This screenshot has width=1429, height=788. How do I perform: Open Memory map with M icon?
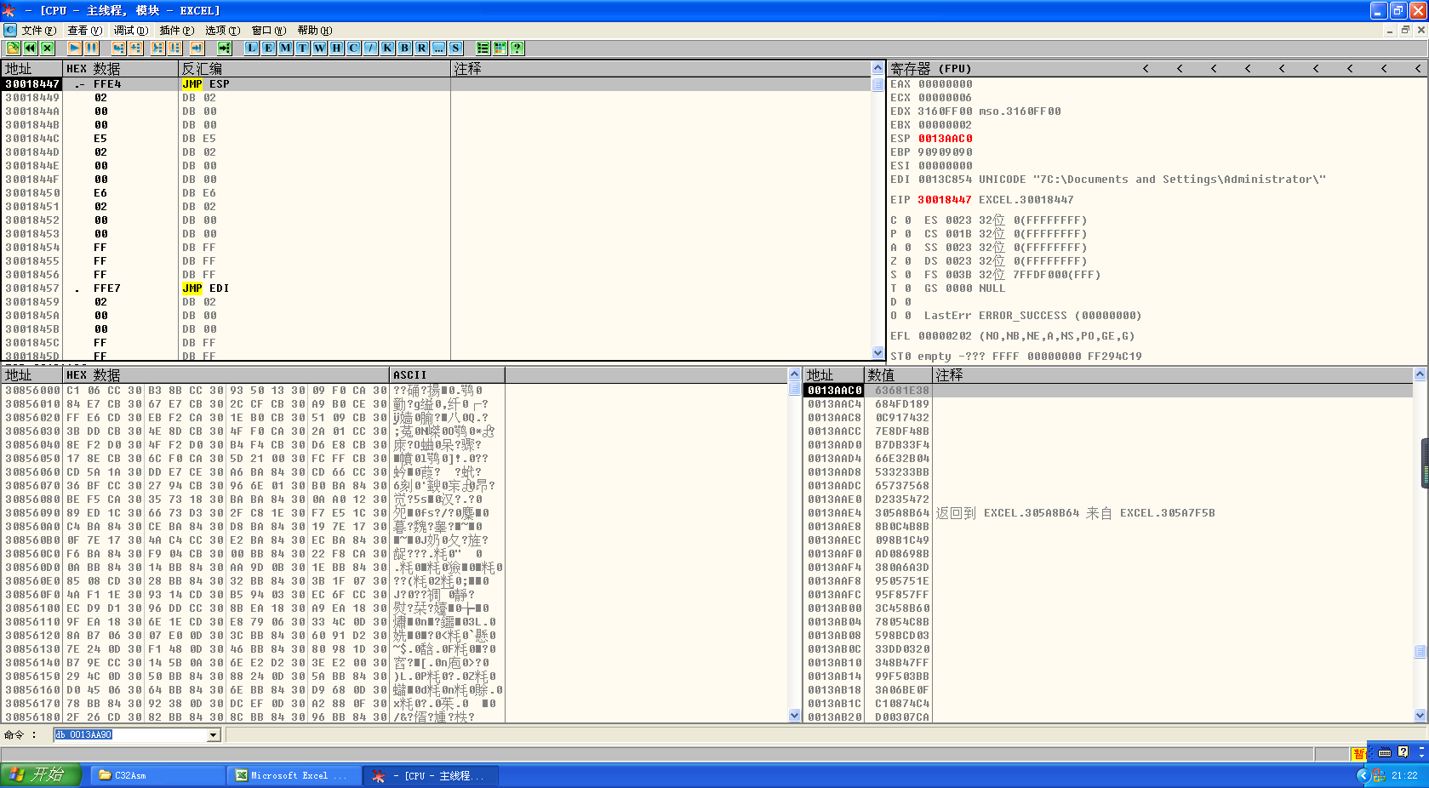pos(285,48)
